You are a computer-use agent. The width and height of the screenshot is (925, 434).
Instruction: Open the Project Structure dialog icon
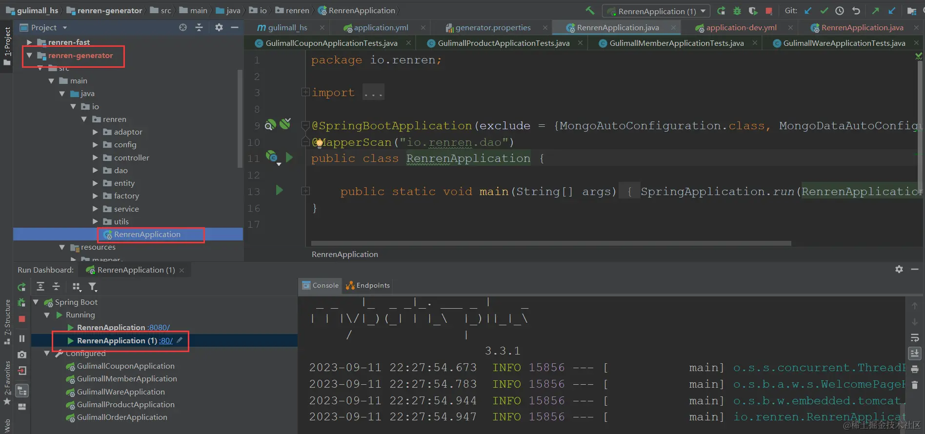click(x=911, y=11)
